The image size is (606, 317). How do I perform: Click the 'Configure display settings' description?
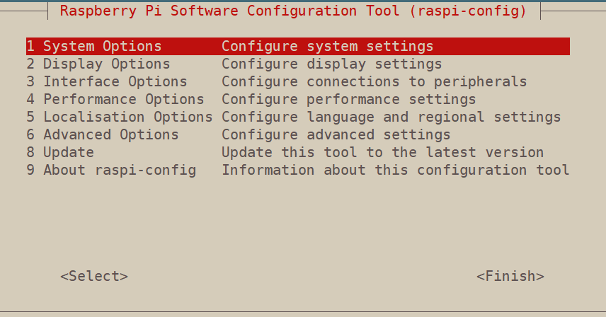click(331, 64)
